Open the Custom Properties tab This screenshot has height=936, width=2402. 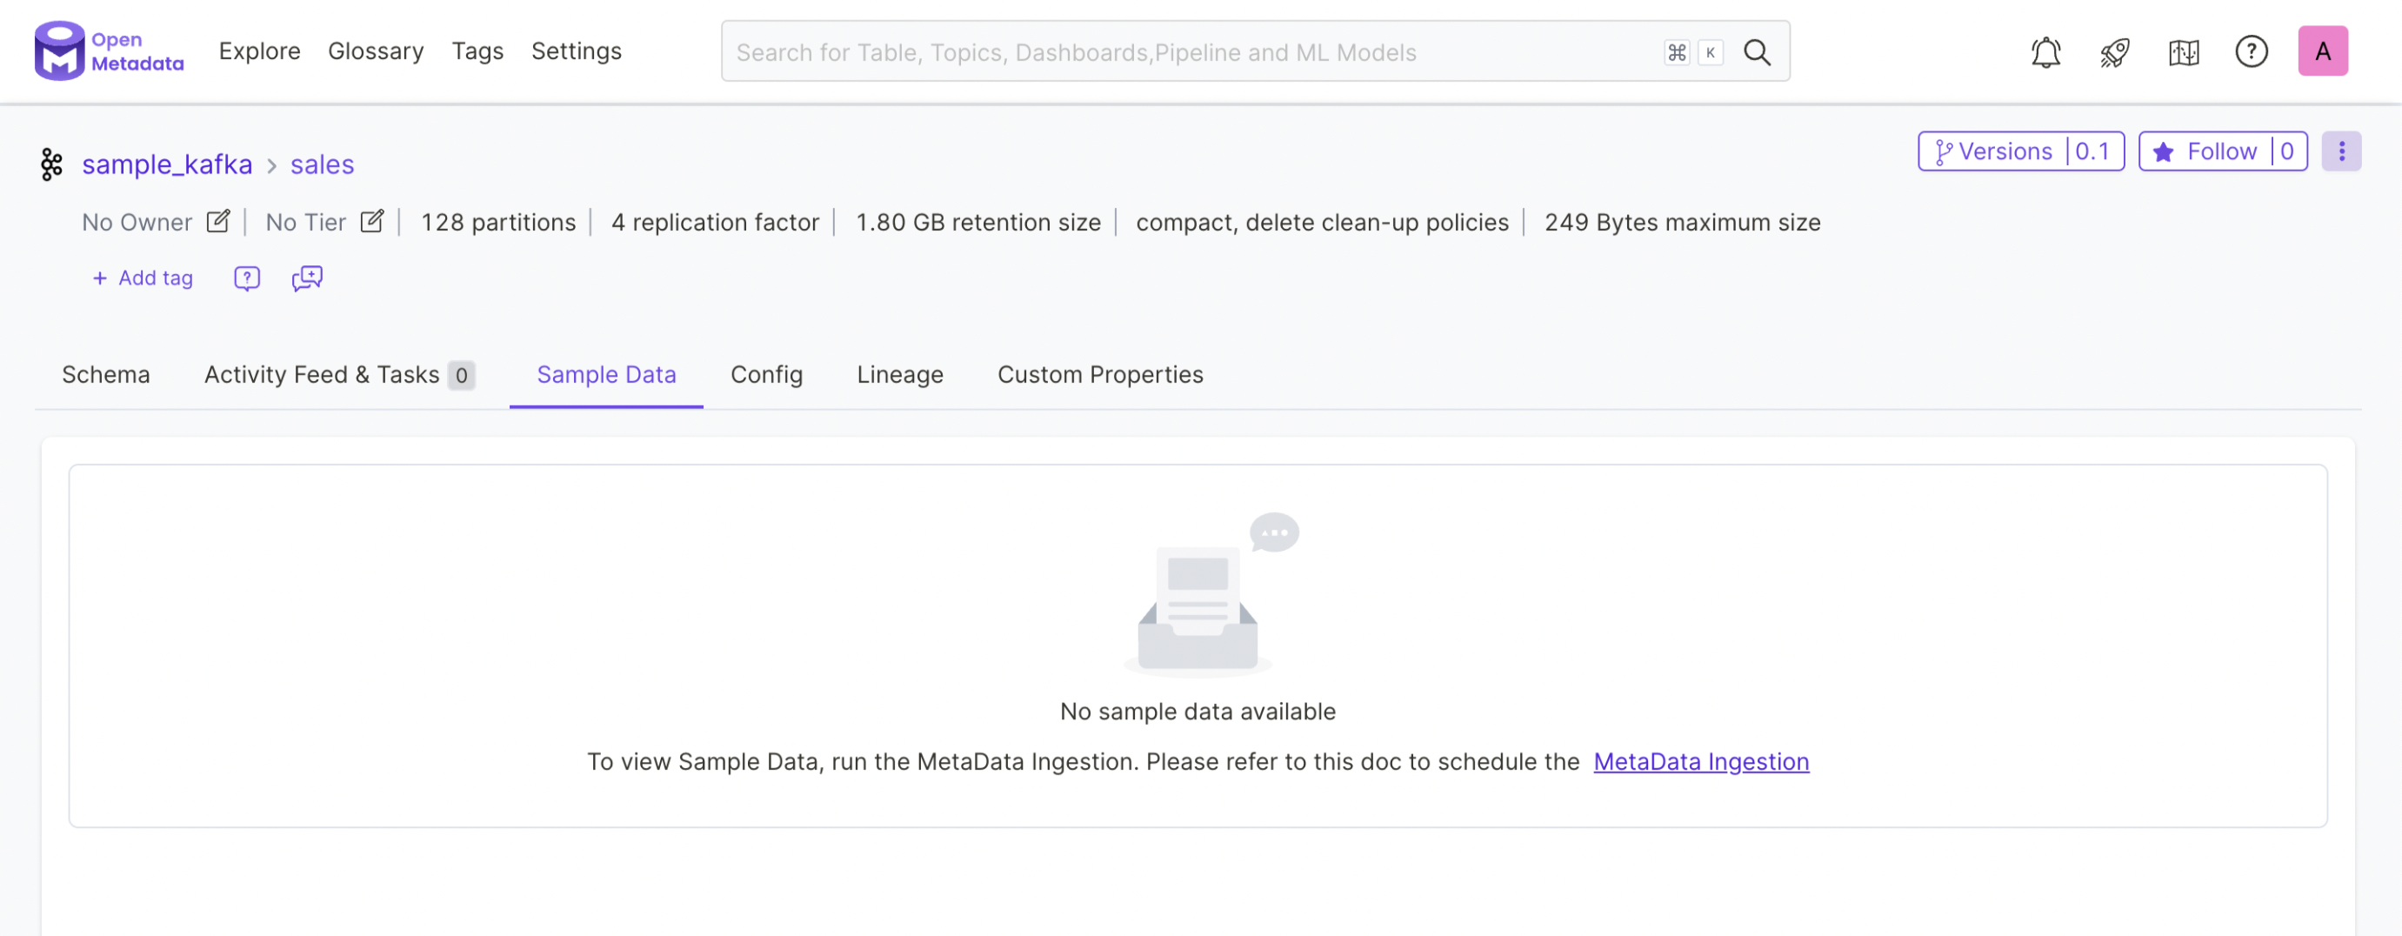pos(1100,375)
